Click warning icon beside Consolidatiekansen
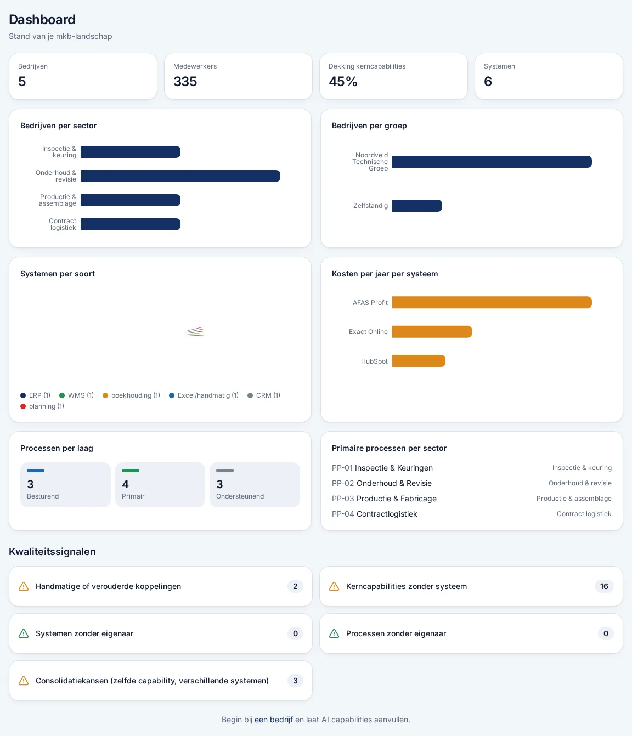Screen dimensions: 632x736 [x=24, y=681]
